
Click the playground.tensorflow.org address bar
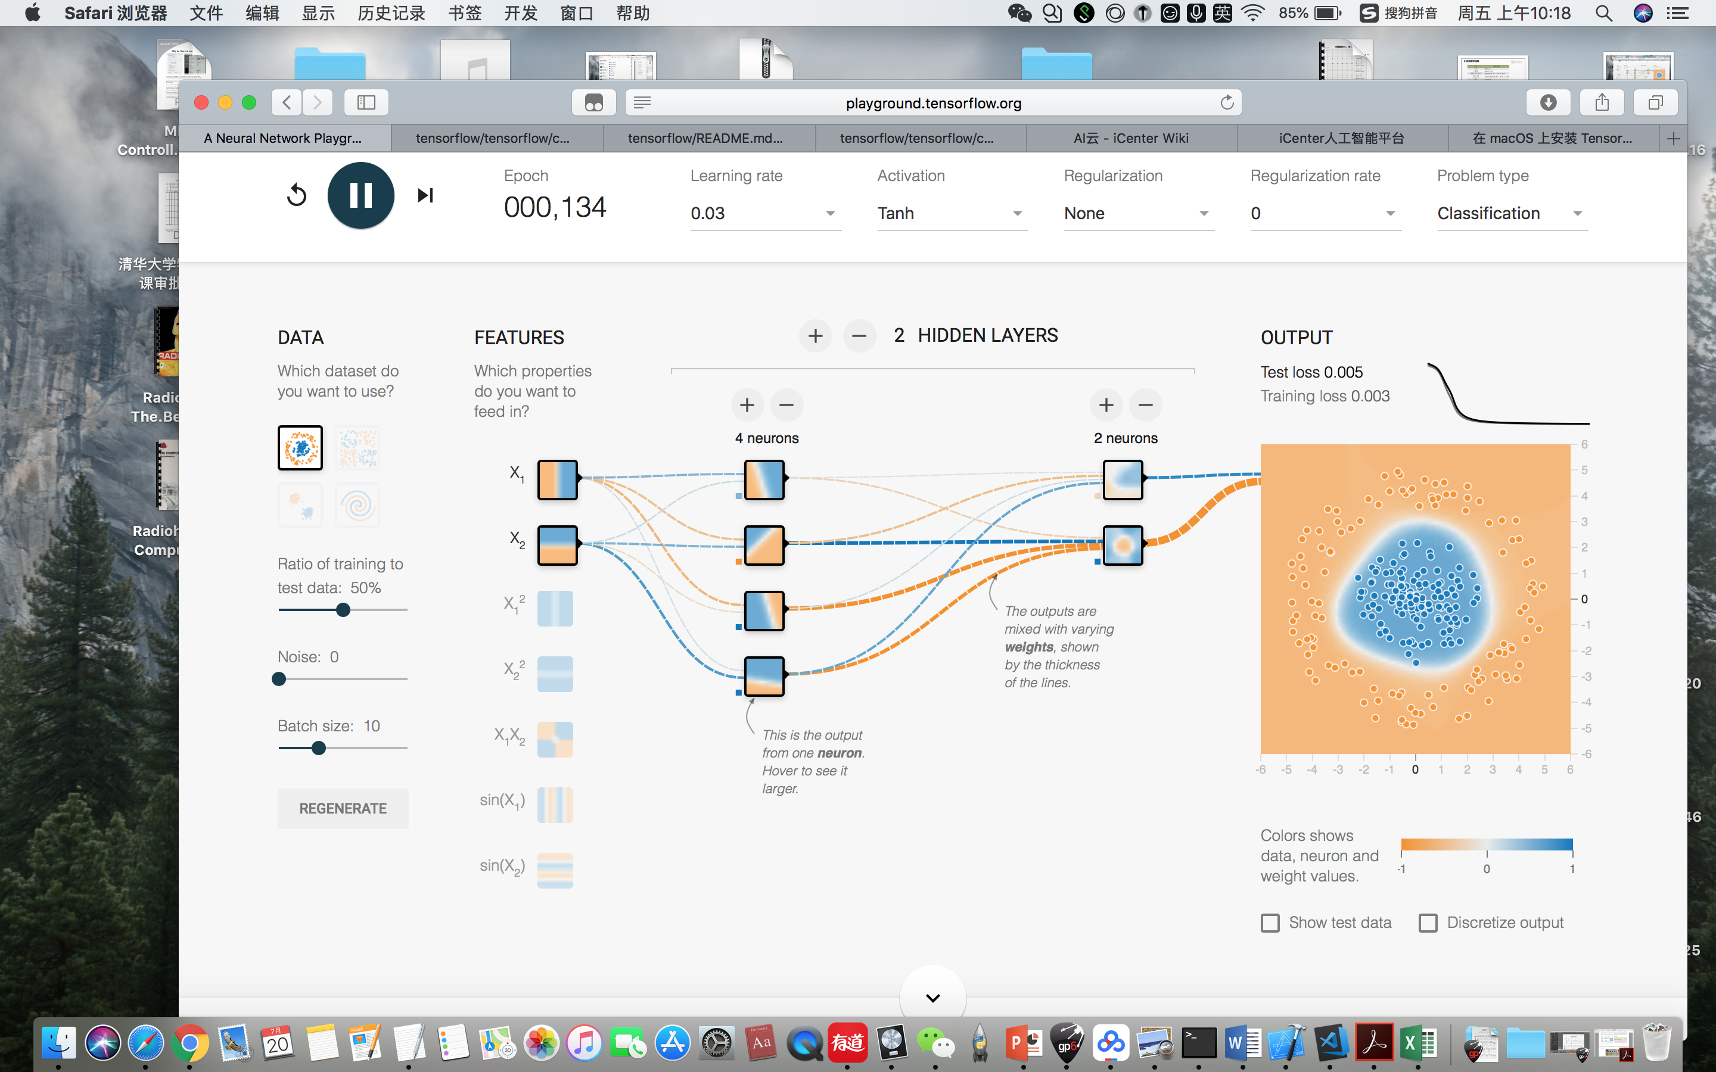[933, 103]
